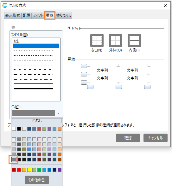This screenshot has height=187, width=172.
Task: Pick bright red swatch in standard colors
Action: [x=19, y=170]
